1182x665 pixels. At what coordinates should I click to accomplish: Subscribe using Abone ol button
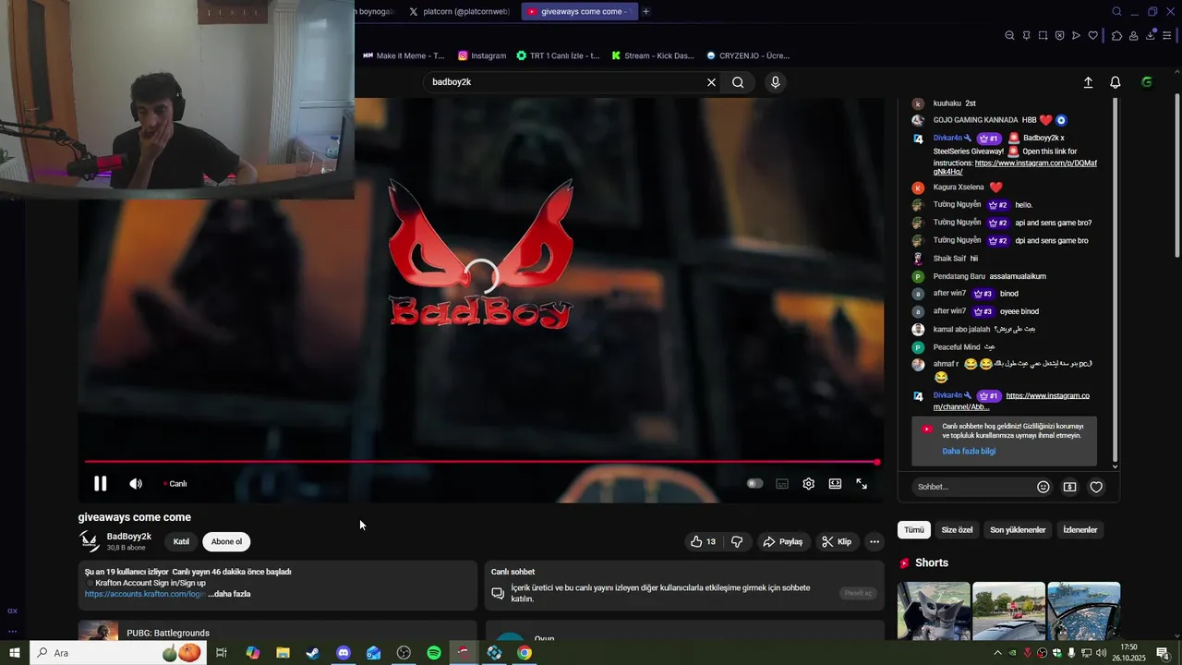click(x=226, y=541)
